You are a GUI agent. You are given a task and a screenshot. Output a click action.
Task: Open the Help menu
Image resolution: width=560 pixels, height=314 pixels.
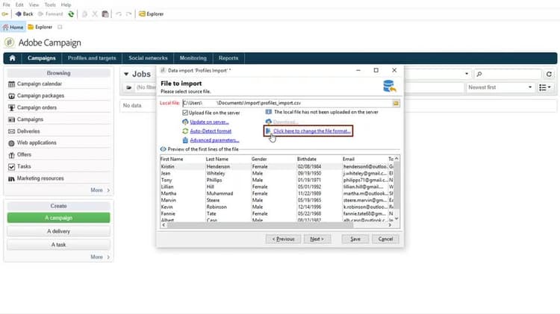(x=66, y=4)
